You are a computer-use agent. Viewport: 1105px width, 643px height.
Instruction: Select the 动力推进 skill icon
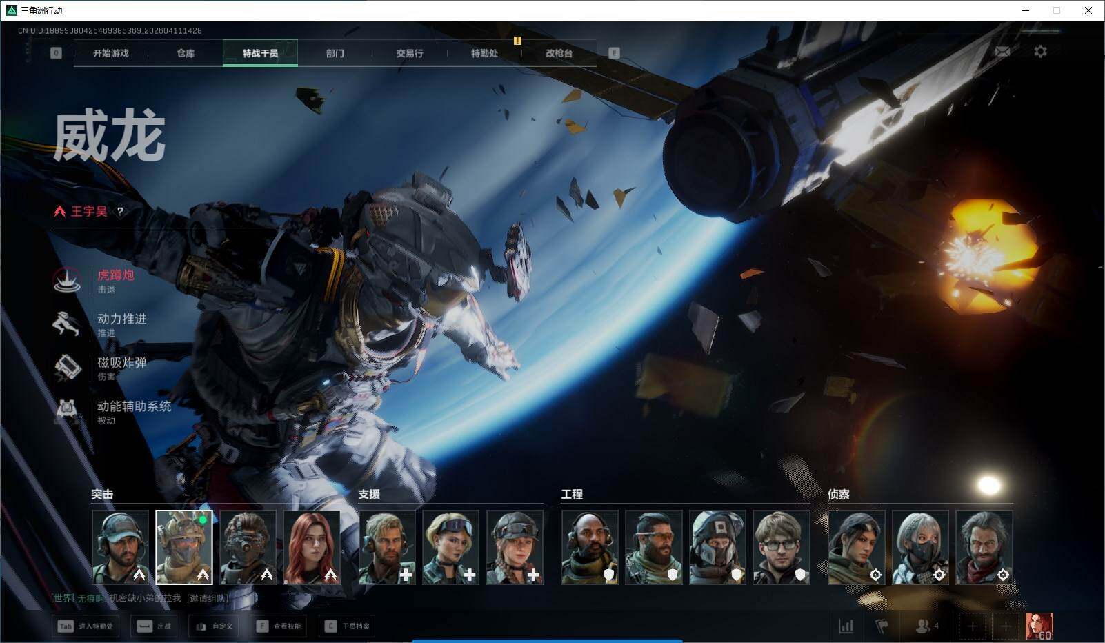[x=68, y=324]
